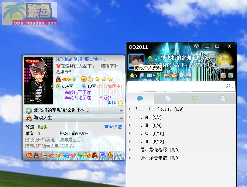Click '[游戏]开始玩大明龙权了。' text
247x187 pixels.
click(x=50, y=146)
